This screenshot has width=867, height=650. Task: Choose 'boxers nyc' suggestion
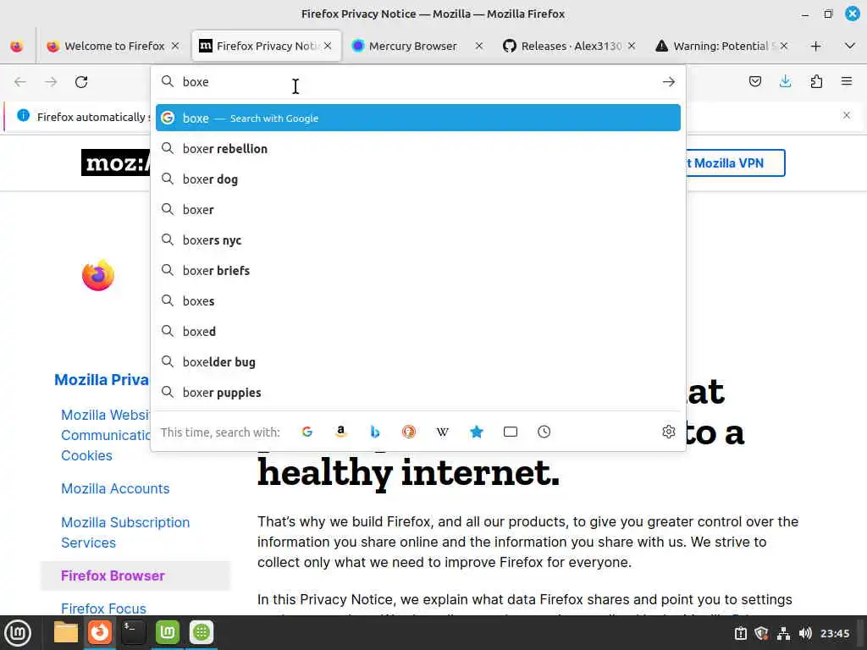(x=418, y=240)
